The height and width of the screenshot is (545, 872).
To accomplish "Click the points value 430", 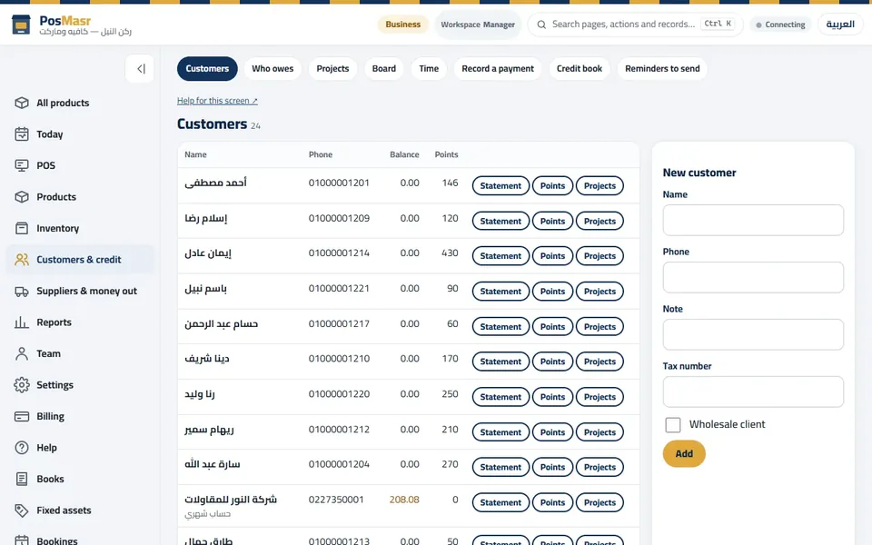I will pyautogui.click(x=450, y=253).
